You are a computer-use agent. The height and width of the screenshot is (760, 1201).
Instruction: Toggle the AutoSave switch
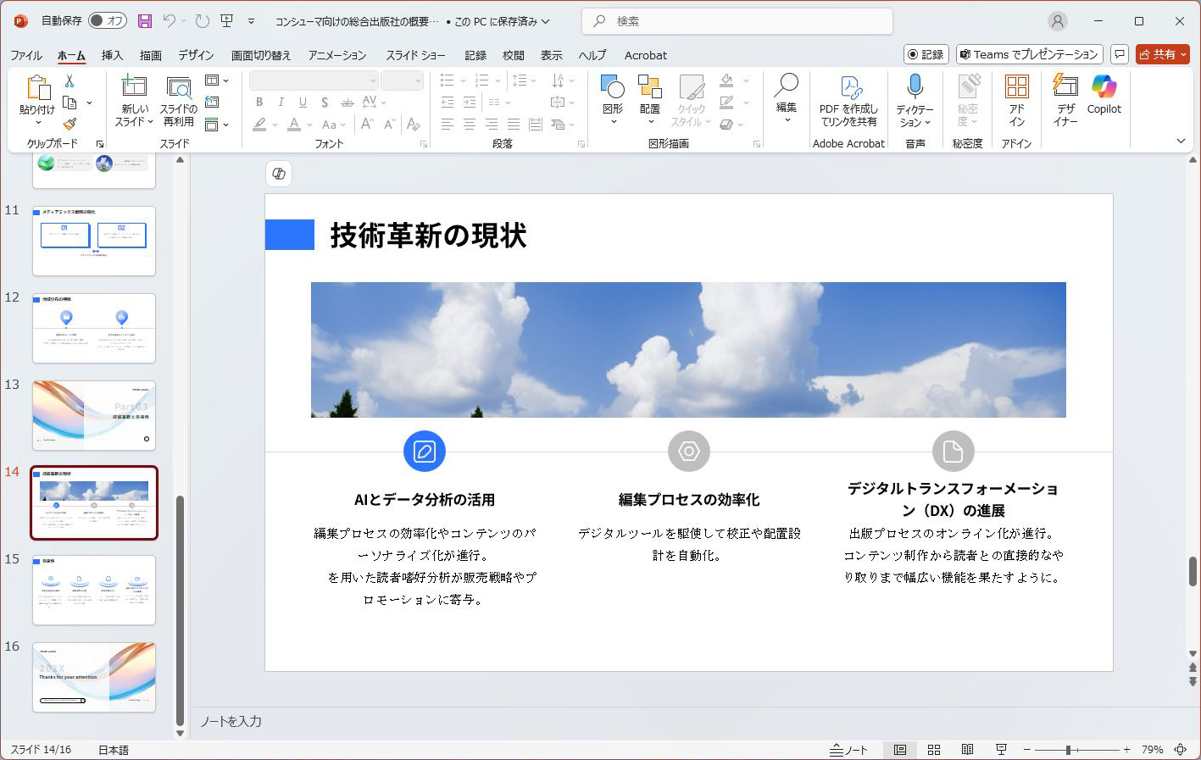pos(108,21)
